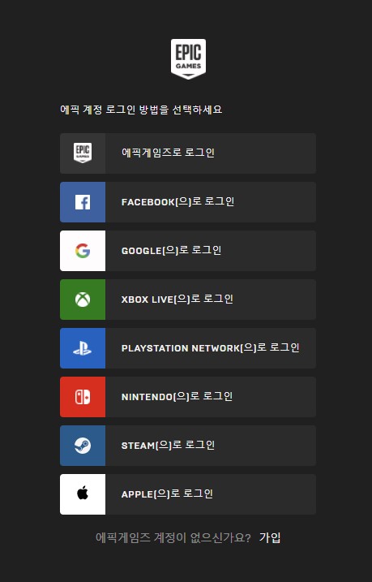Click the Facebook 'f' icon tile
The width and height of the screenshot is (372, 582).
click(83, 202)
